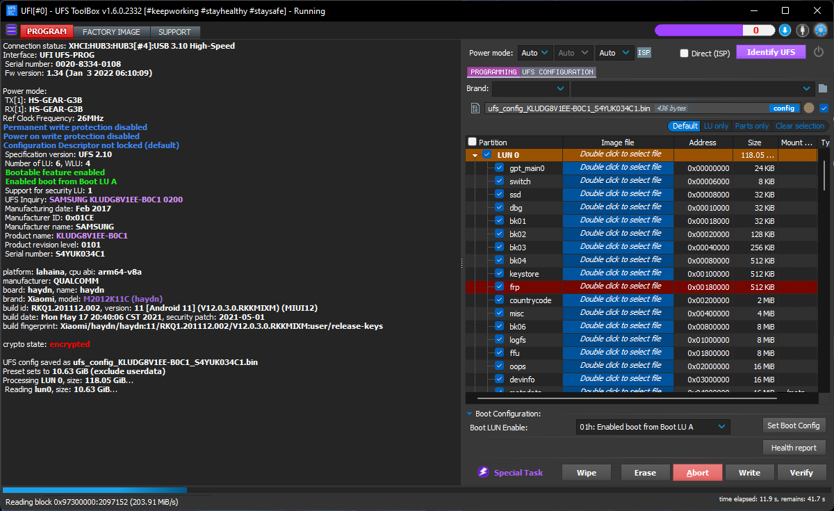The image size is (834, 511).
Task: Uncheck the countrycode partition checkbox
Action: pos(499,300)
